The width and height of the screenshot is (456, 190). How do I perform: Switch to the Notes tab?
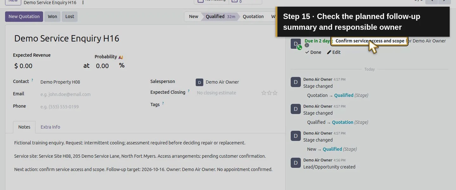pos(24,127)
